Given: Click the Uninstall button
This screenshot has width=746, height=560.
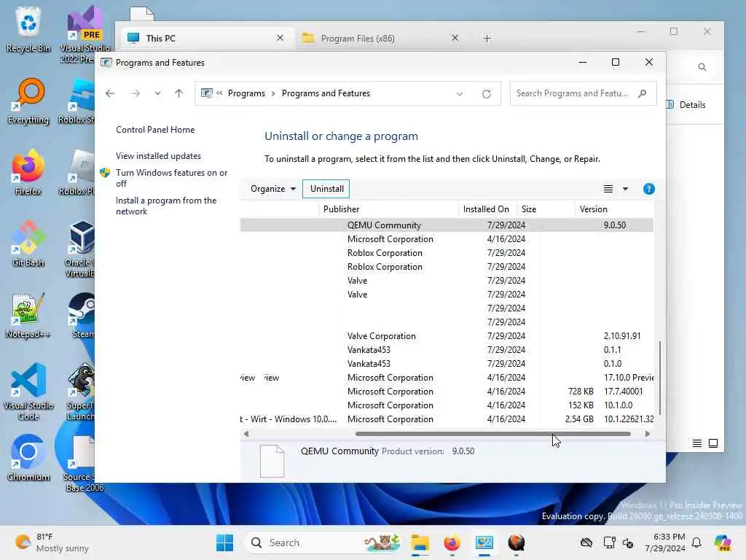Looking at the screenshot, I should (326, 189).
